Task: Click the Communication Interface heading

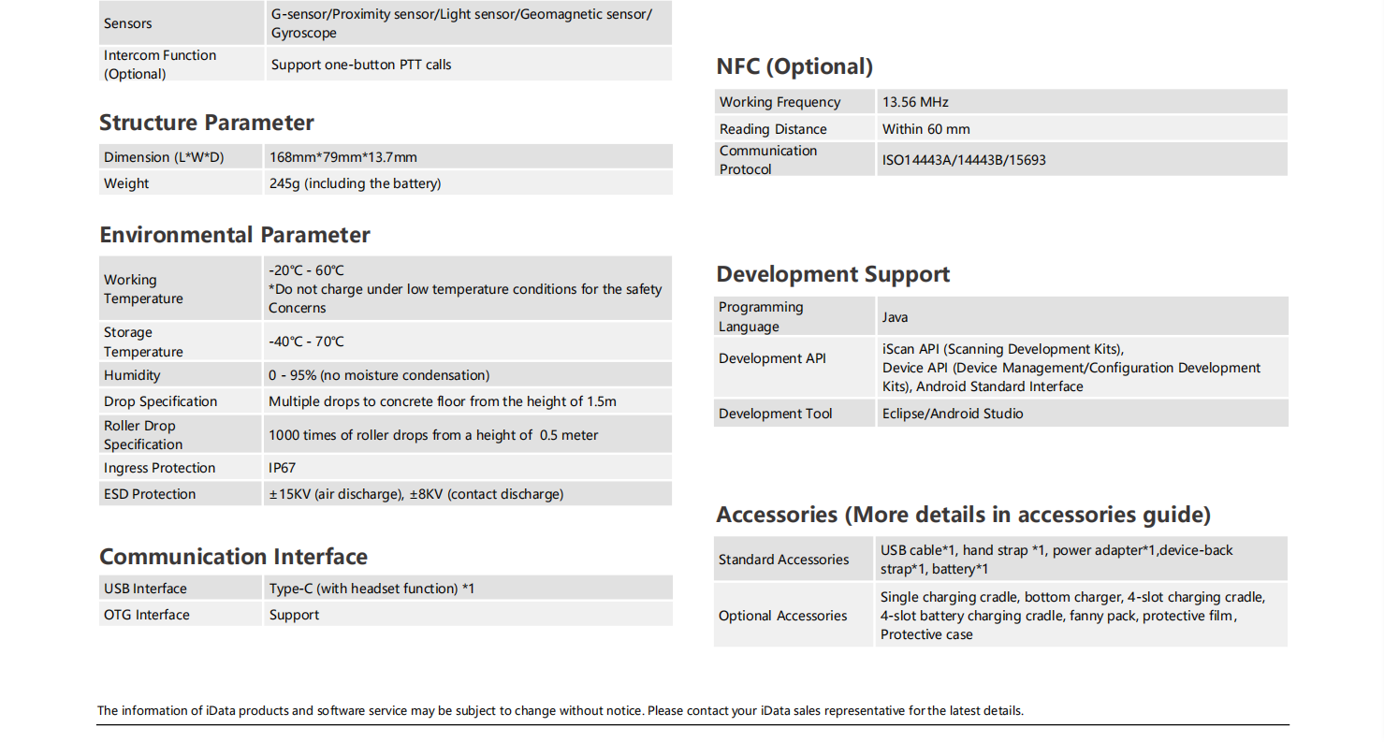Action: (x=233, y=557)
